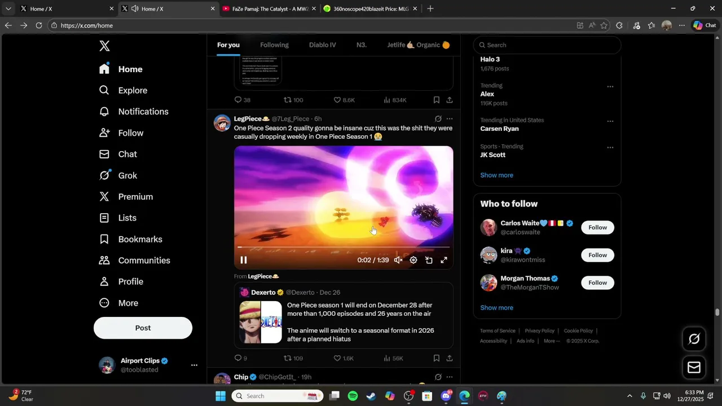Like the LegPiece post showing 1.6K likes
Image resolution: width=722 pixels, height=406 pixels.
(344, 358)
